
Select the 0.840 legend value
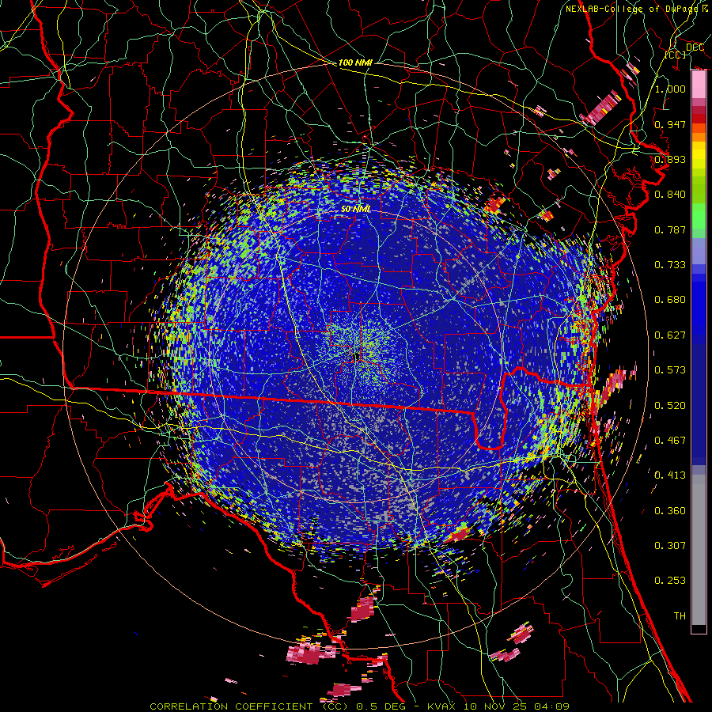[670, 195]
